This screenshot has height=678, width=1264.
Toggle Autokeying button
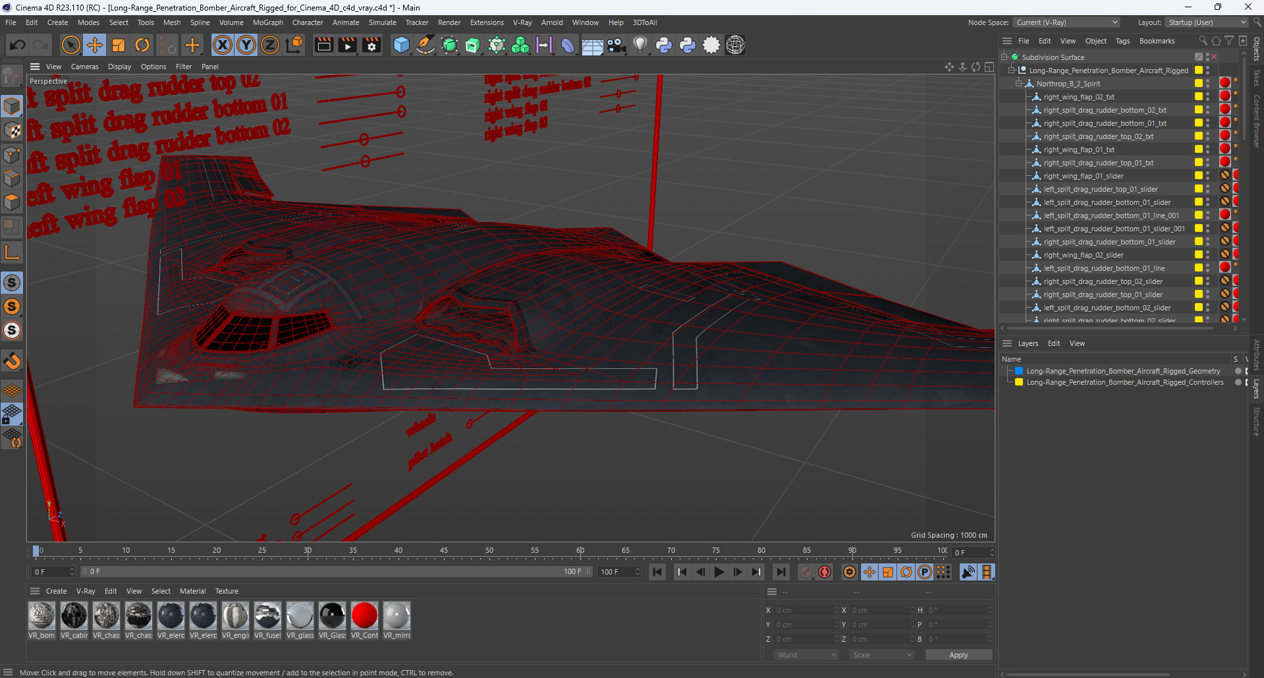(x=825, y=572)
